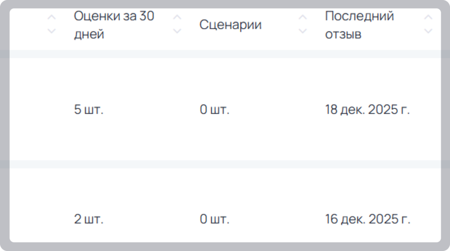Click the Последний отзыв column header

(359, 25)
